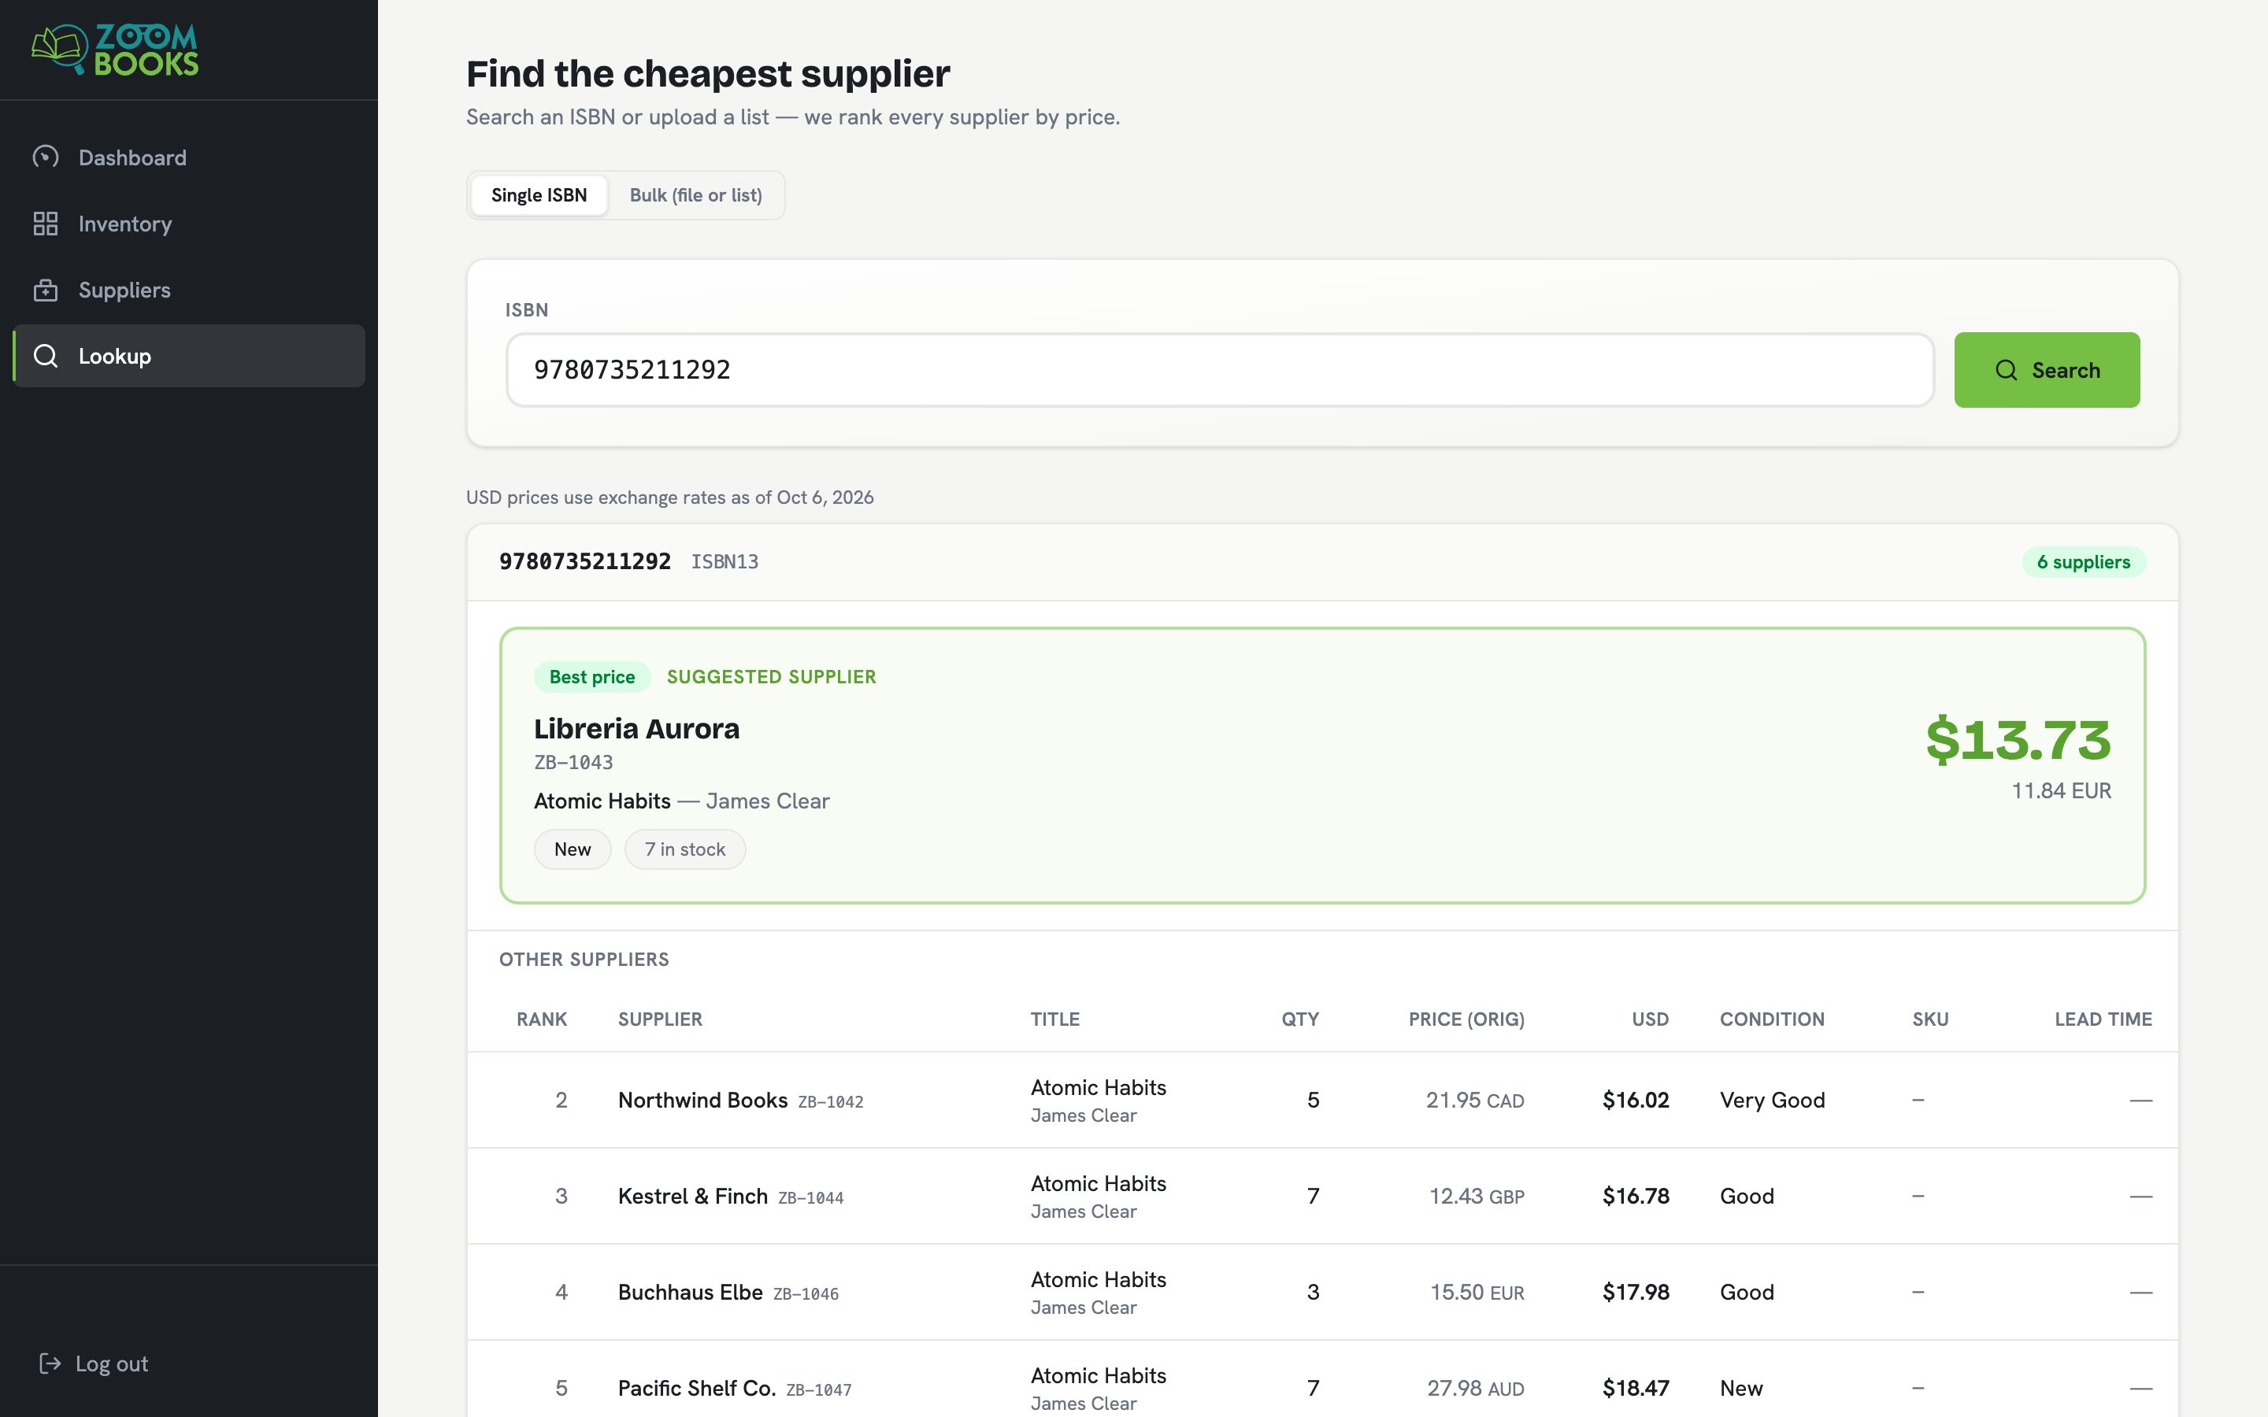The width and height of the screenshot is (2268, 1417).
Task: Click the green Search button
Action: click(2047, 370)
